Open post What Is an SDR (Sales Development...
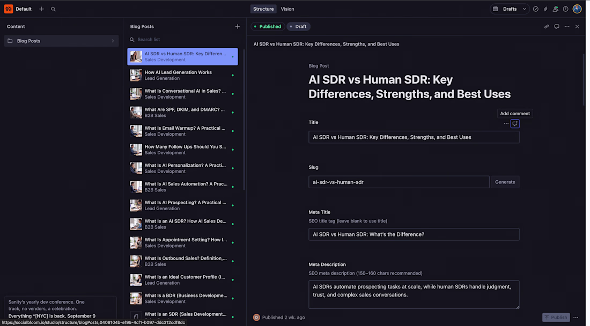 click(182, 316)
